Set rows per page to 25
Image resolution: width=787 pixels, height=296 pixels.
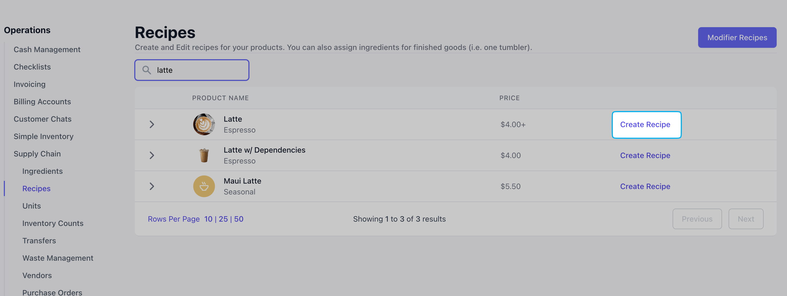223,219
